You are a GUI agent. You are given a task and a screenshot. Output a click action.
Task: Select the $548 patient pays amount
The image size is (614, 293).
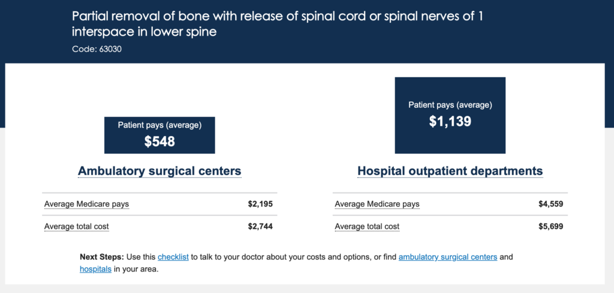pyautogui.click(x=159, y=141)
